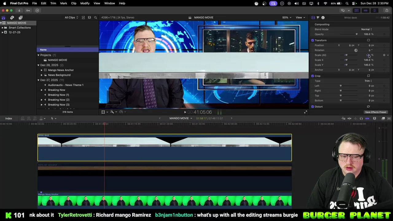Open the info inspector icon
The height and width of the screenshot is (221, 393).
323,17
